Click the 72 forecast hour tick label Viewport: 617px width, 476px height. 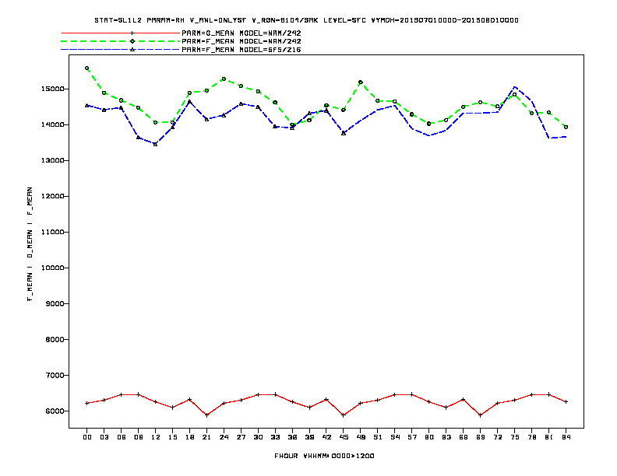pos(497,437)
